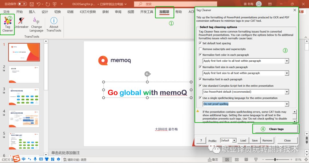This screenshot has width=309, height=163.
Task: Select slide 2 thumbnail
Action: pos(24,74)
